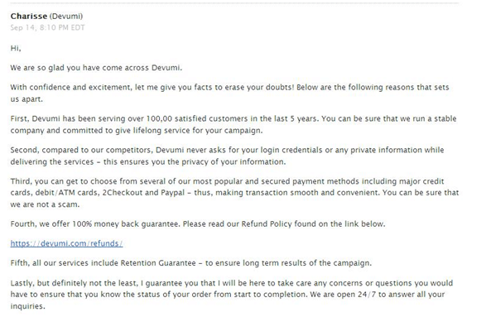491x336 pixels.
Task: Click the sender name Charisse
Action: click(x=29, y=16)
